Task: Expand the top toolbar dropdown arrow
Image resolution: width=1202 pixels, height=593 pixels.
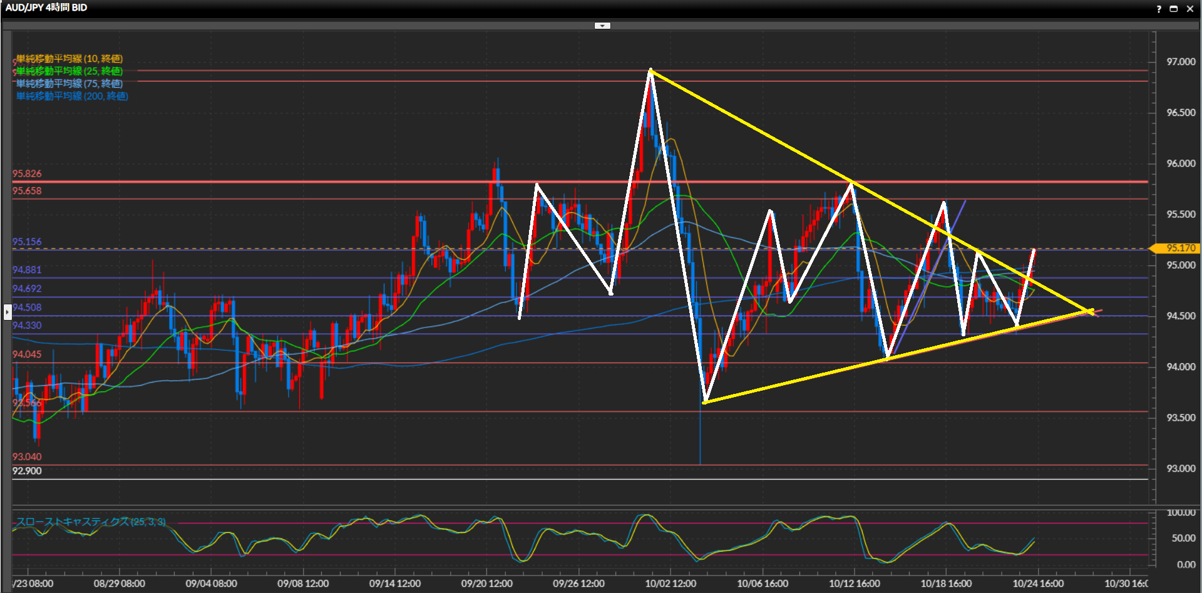Action: click(602, 26)
